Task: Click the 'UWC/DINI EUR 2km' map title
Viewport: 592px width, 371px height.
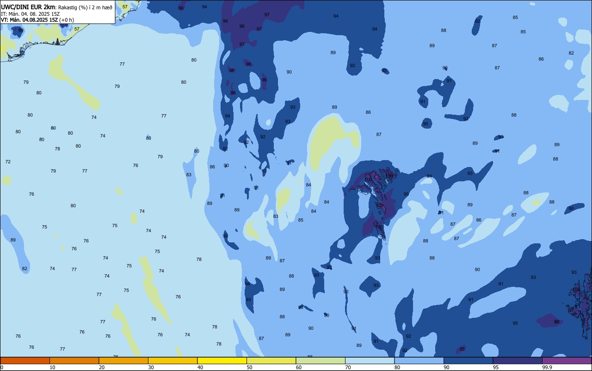Action: click(x=28, y=7)
